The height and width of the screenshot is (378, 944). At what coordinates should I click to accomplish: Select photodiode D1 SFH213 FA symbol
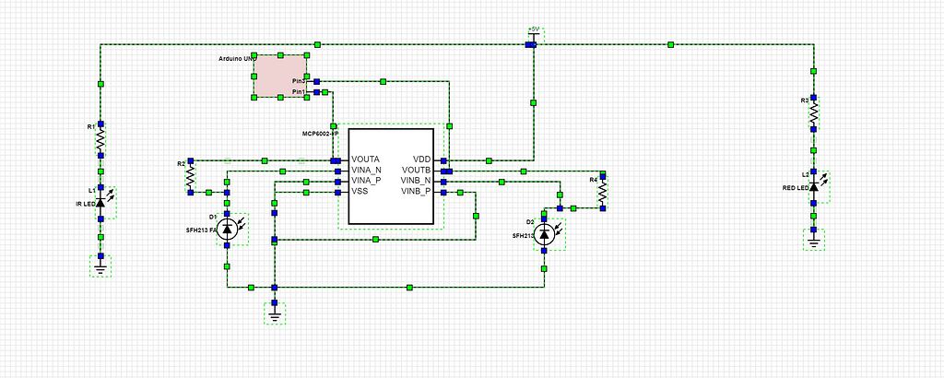pyautogui.click(x=228, y=229)
